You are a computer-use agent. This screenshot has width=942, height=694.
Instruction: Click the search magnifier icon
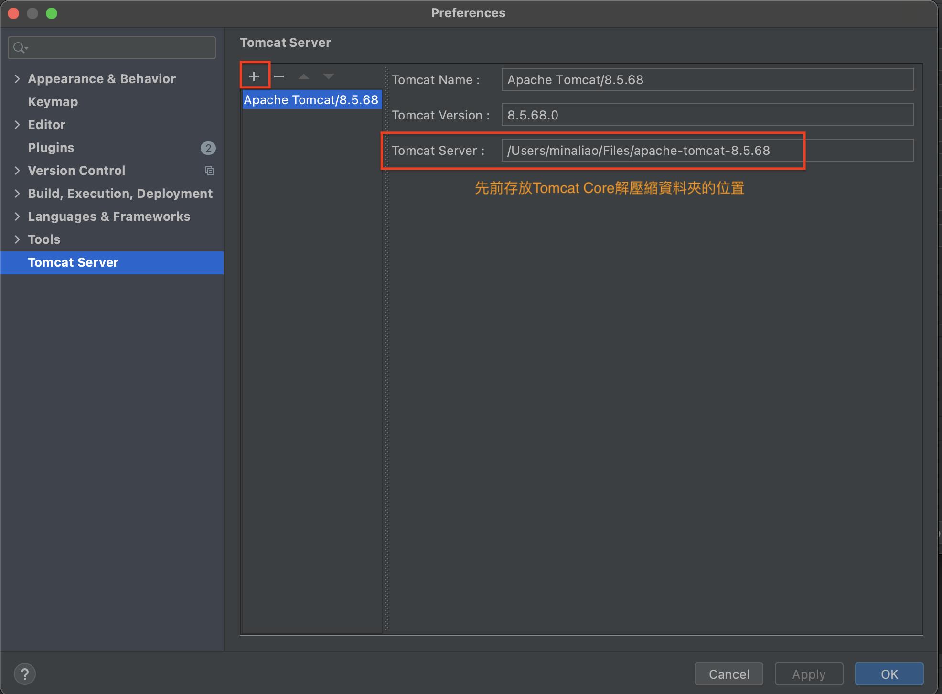coord(20,48)
